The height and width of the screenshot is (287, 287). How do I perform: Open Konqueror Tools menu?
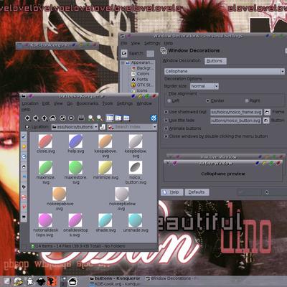(108, 103)
